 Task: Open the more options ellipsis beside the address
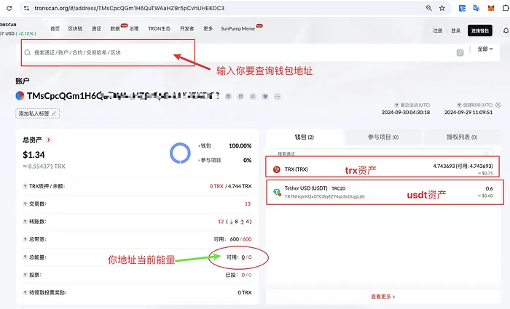pyautogui.click(x=278, y=97)
